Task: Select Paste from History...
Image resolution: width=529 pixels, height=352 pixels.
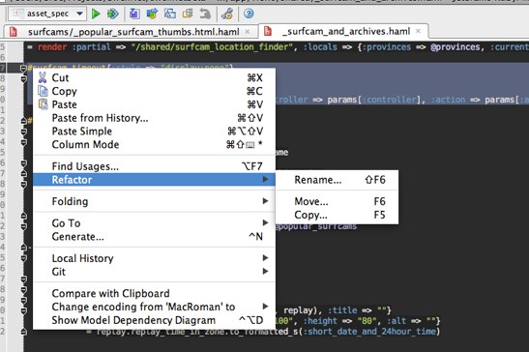Action: coord(154,118)
